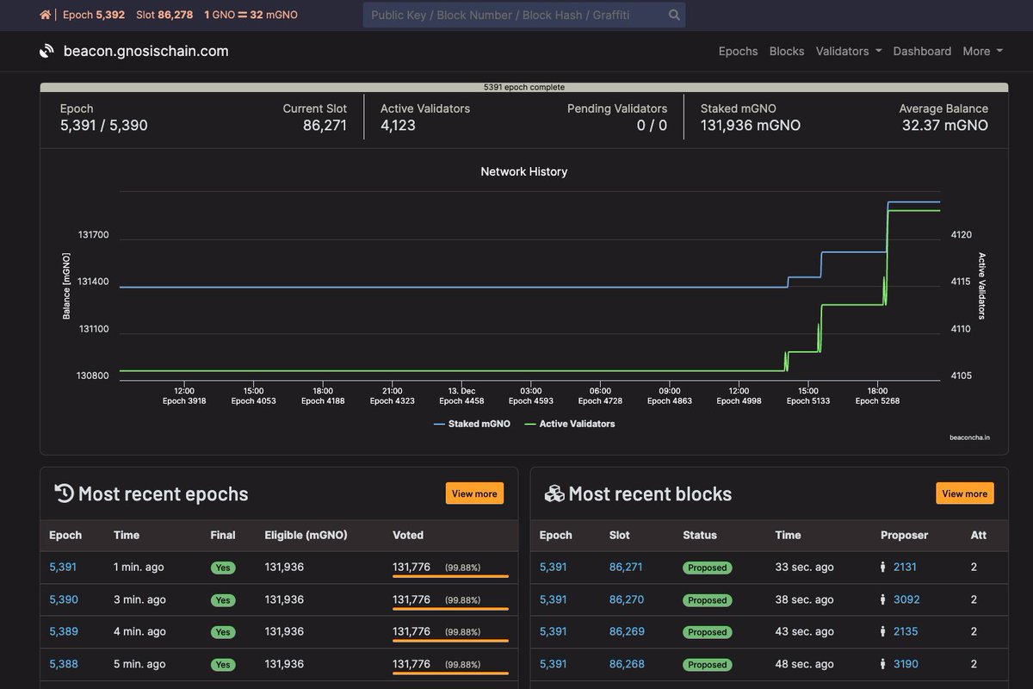Screen dimensions: 1033x689
Task: Click the search magnifier icon
Action: pos(674,15)
